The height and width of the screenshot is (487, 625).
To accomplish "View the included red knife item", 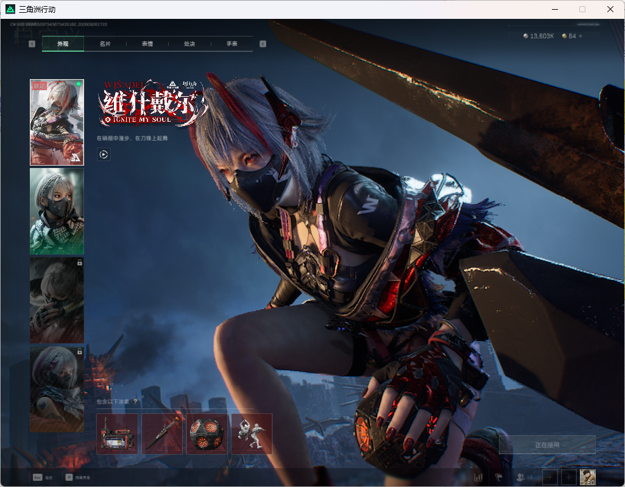I will [162, 433].
